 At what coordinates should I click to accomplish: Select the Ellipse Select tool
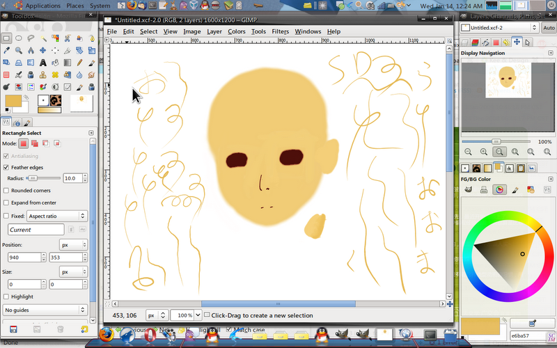pyautogui.click(x=19, y=38)
